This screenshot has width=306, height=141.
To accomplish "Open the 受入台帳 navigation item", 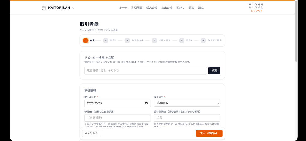I will 152,8.
